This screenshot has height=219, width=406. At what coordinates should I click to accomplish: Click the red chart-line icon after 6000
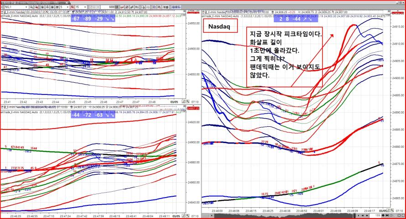point(121,7)
